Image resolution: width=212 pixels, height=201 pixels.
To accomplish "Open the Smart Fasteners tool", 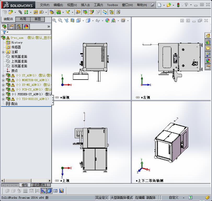I will click(x=36, y=12).
